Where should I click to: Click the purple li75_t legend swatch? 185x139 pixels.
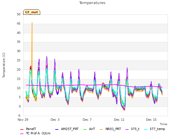tap(127, 129)
